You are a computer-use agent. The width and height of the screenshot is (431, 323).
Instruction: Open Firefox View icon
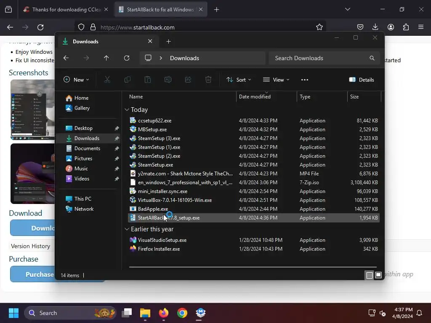(x=8, y=10)
